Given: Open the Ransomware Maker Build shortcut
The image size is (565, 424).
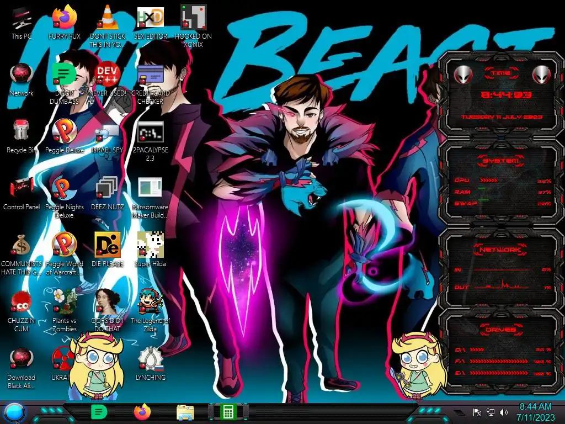Looking at the screenshot, I should point(150,197).
